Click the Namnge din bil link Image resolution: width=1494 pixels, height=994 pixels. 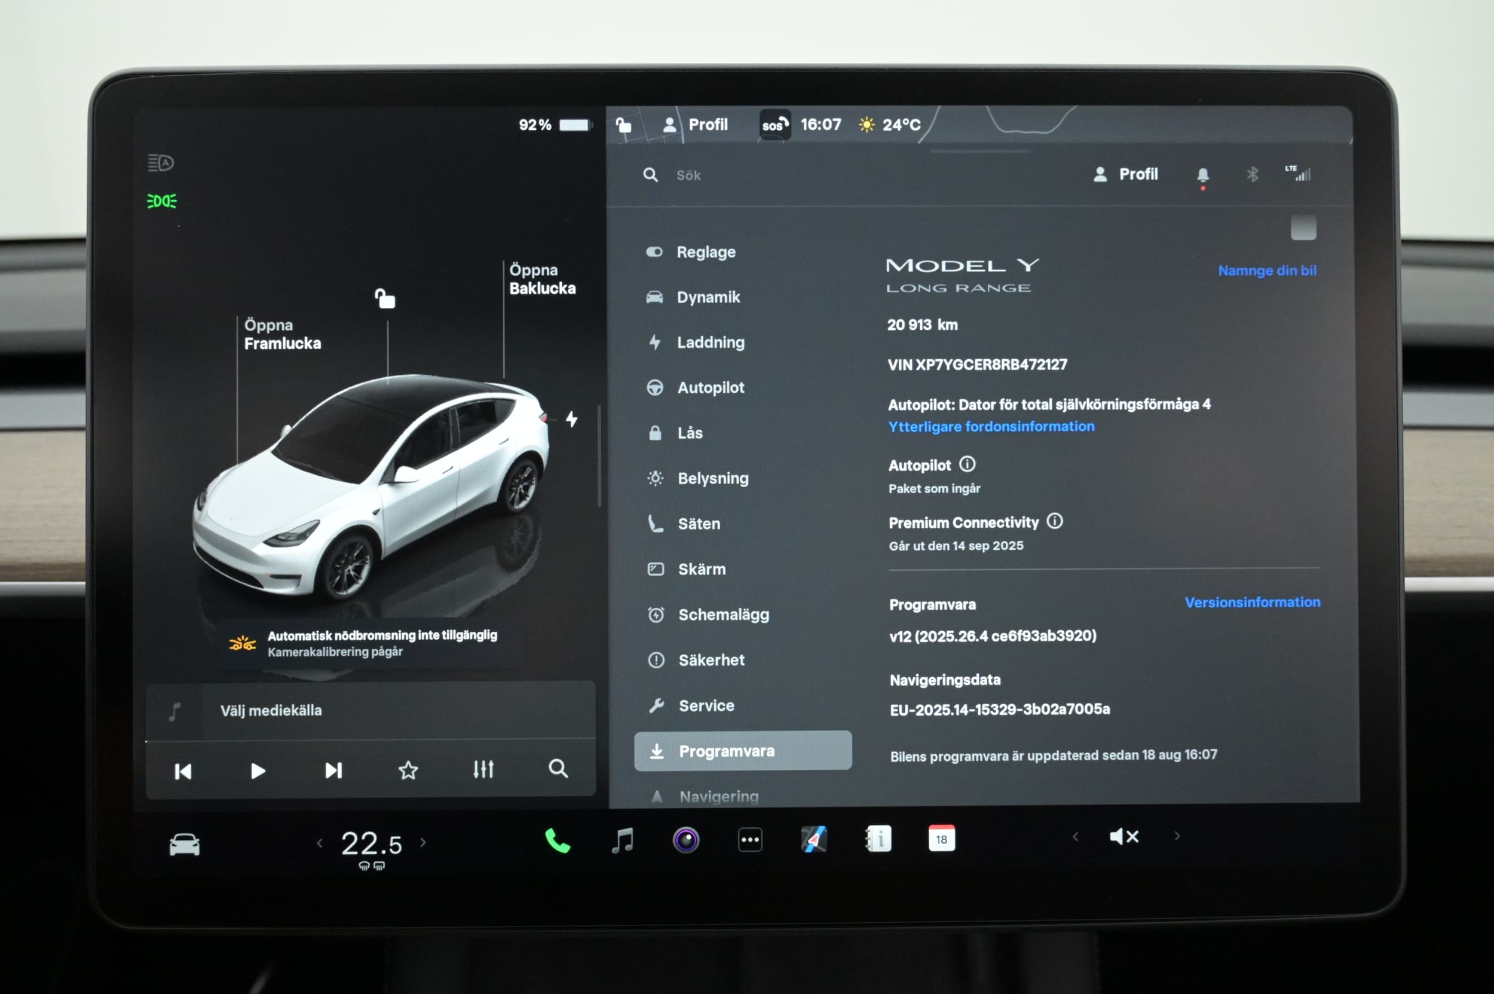(1267, 270)
